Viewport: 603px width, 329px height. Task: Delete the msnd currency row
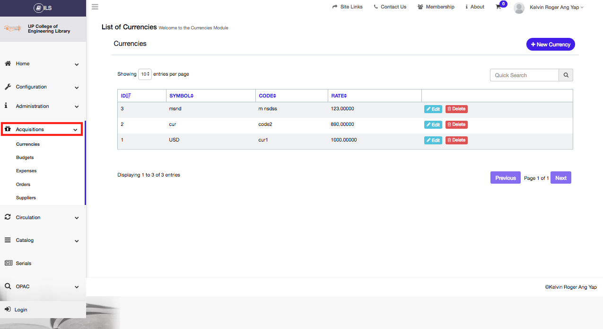(456, 109)
